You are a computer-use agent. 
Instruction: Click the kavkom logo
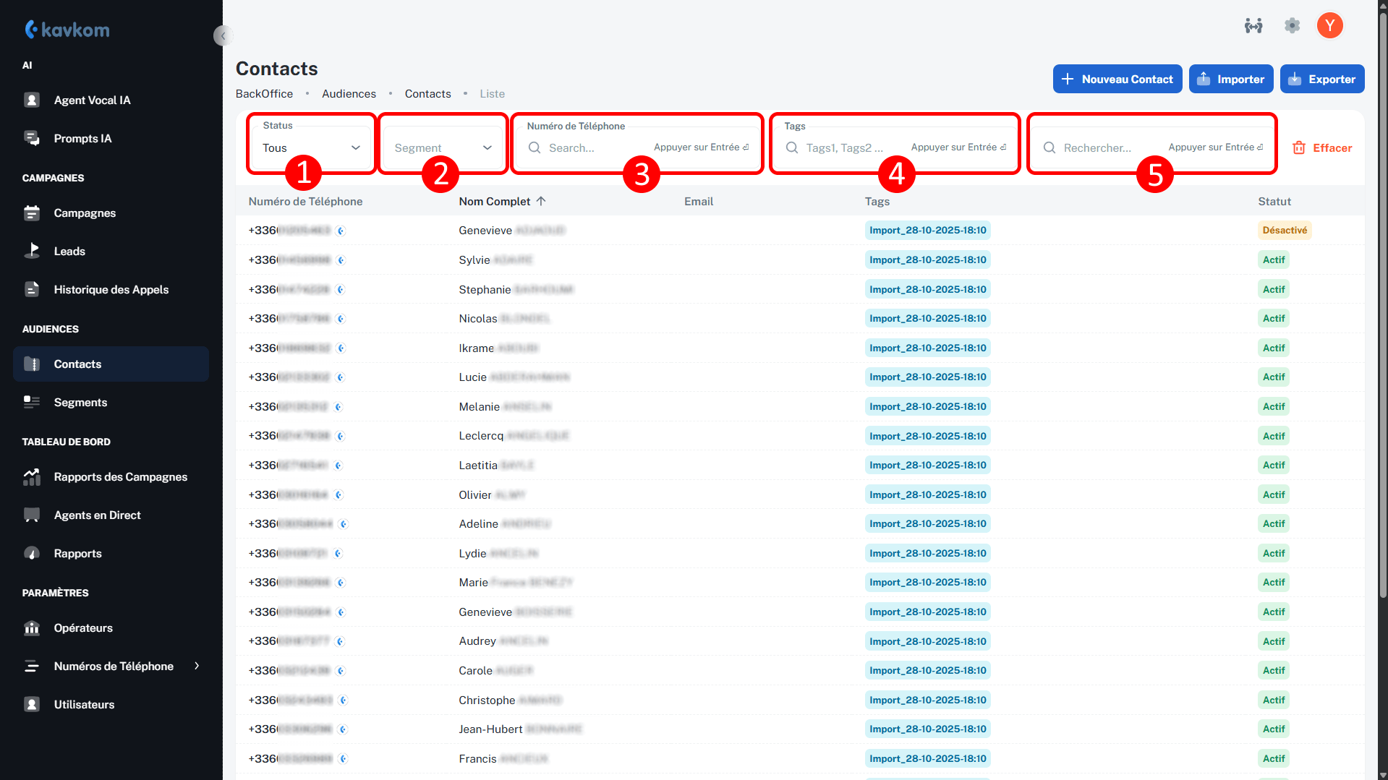pyautogui.click(x=67, y=30)
